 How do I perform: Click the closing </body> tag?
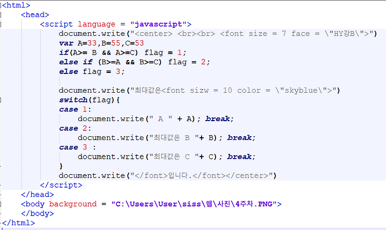38,213
